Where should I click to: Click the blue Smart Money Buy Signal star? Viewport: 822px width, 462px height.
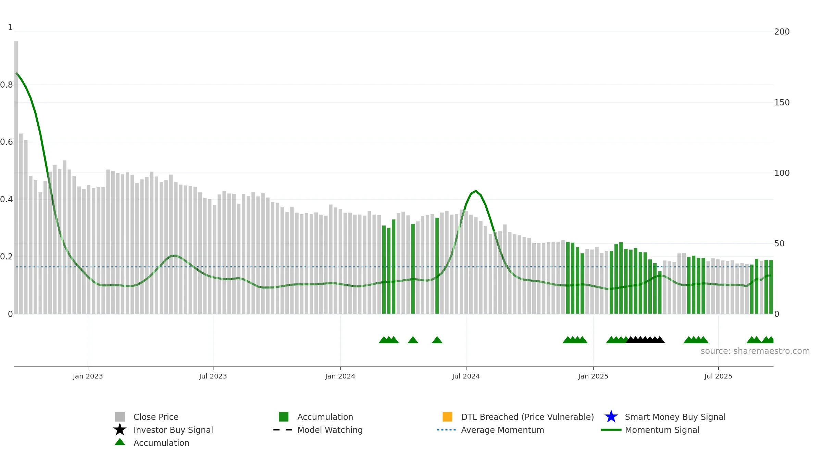(x=611, y=416)
